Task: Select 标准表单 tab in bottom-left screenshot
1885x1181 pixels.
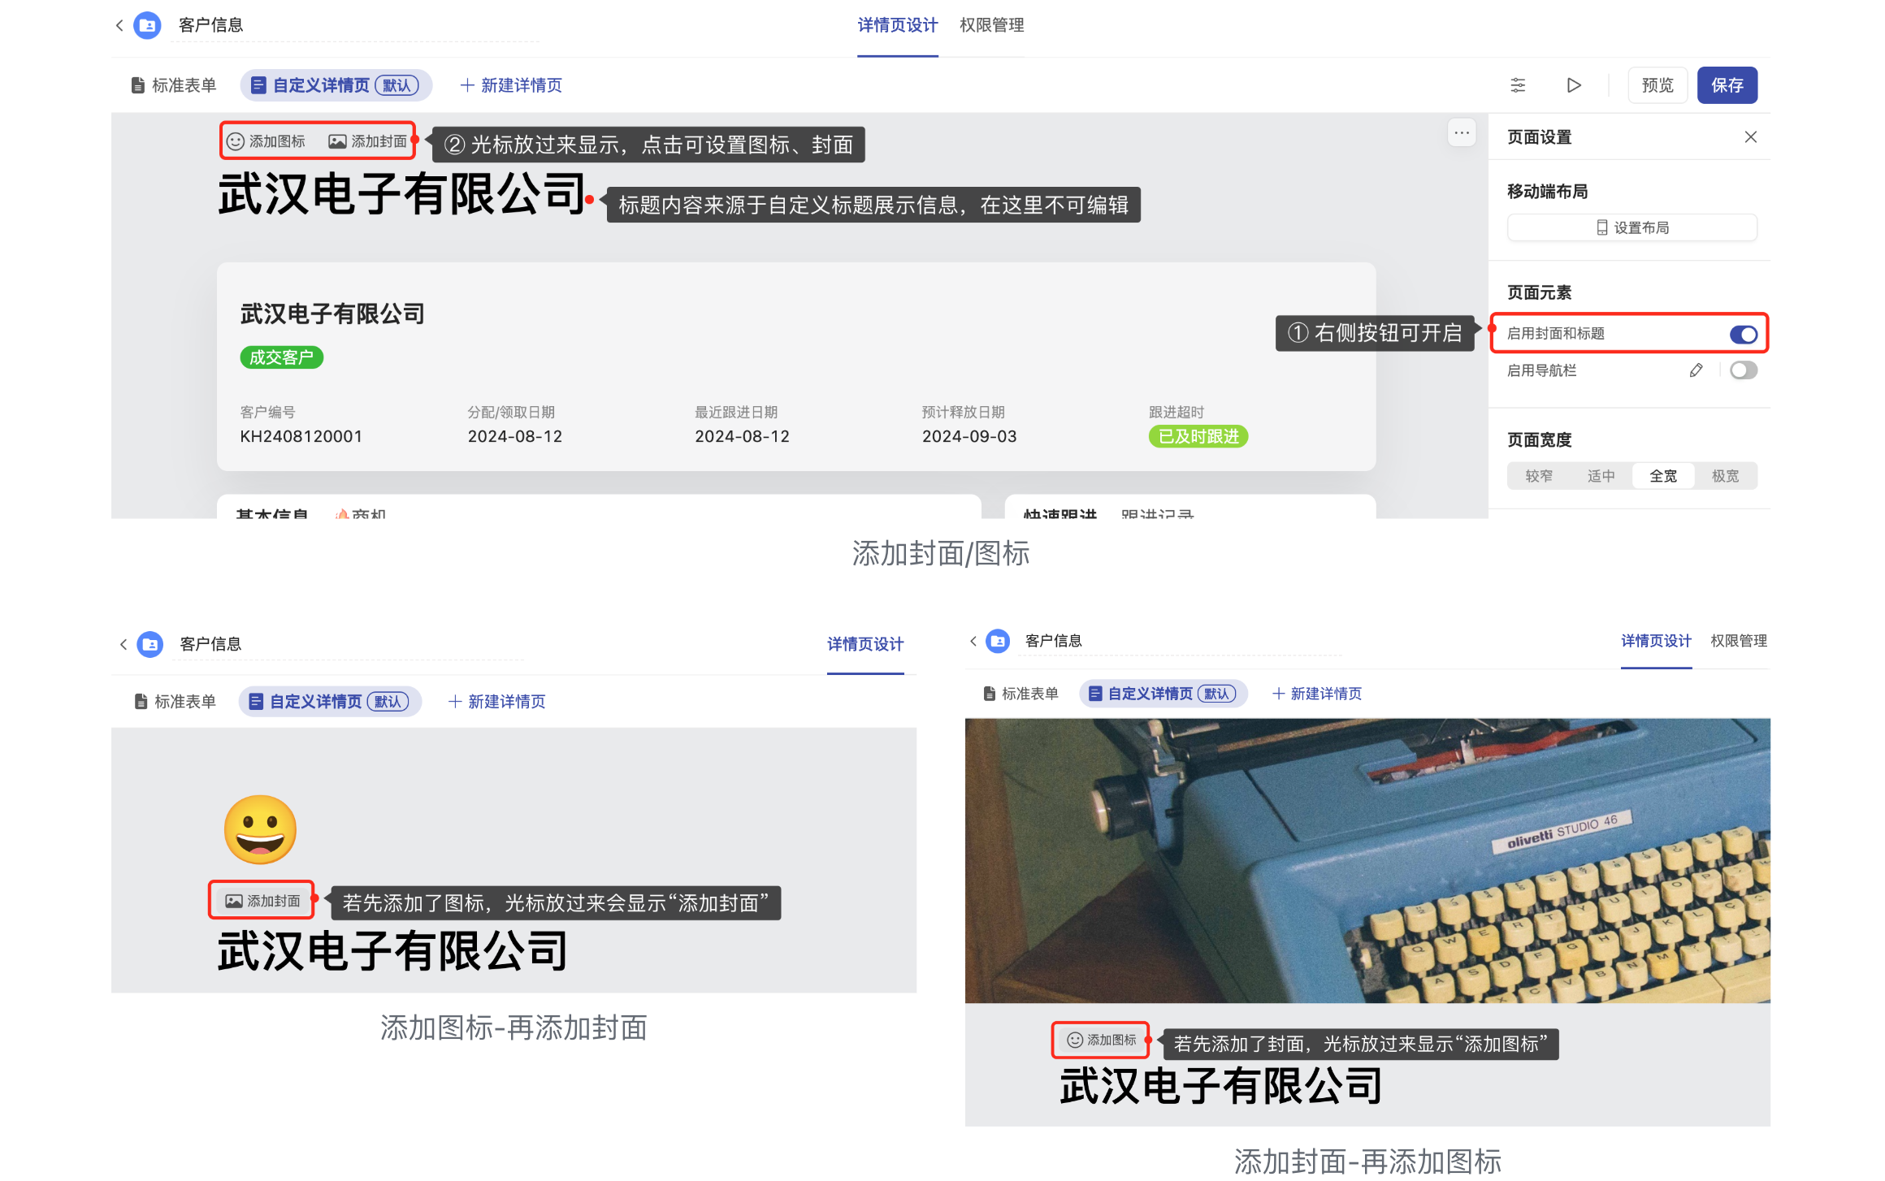Action: [x=175, y=701]
